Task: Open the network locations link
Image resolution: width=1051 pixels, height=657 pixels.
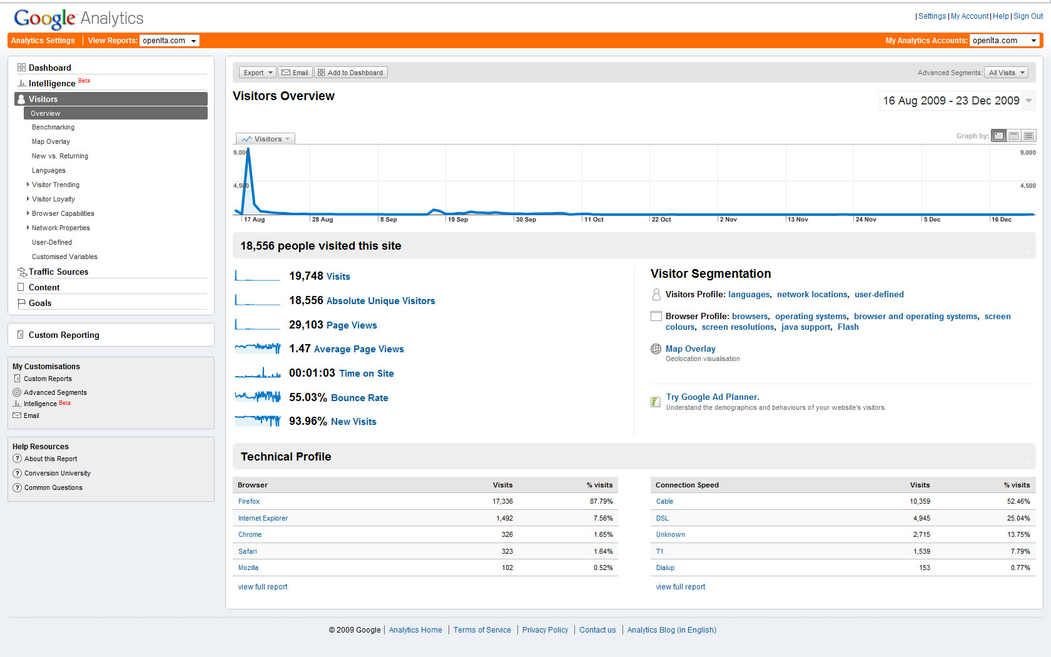Action: pyautogui.click(x=812, y=295)
